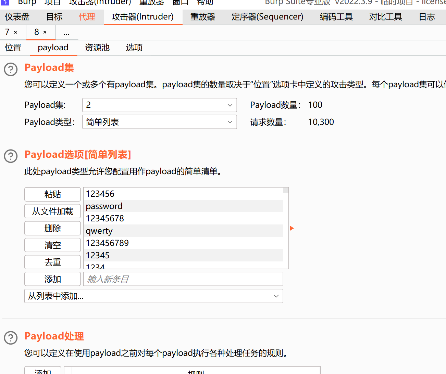Close Intruder tab 7
The width and height of the screenshot is (446, 374).
[x=15, y=32]
